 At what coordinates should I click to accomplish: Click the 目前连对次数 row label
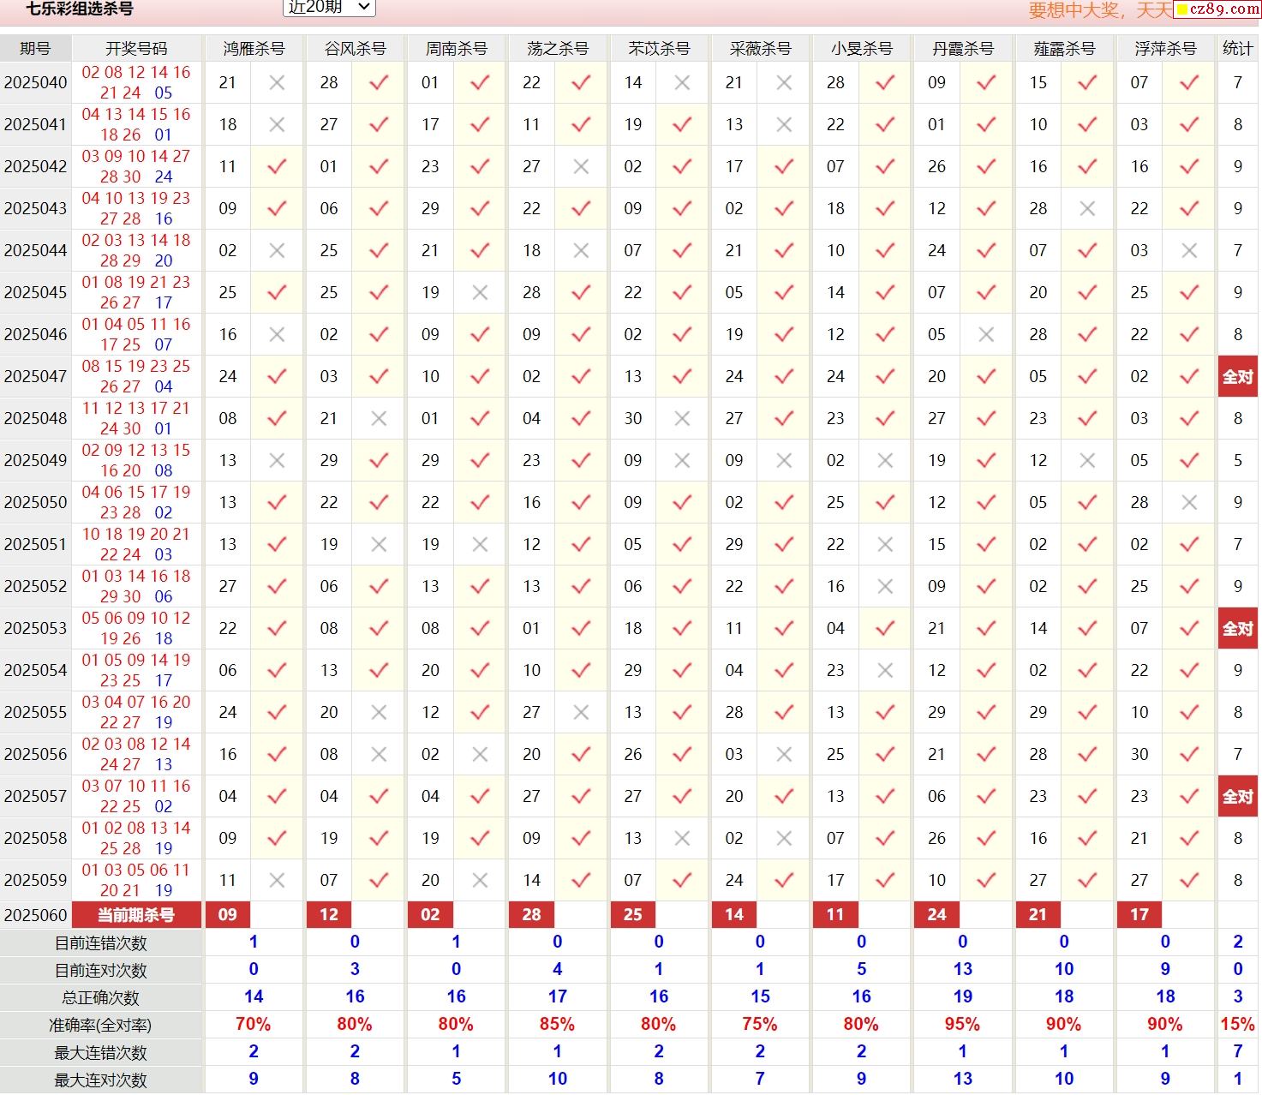(x=101, y=971)
